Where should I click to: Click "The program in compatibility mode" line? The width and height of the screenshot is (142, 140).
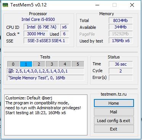37,103
